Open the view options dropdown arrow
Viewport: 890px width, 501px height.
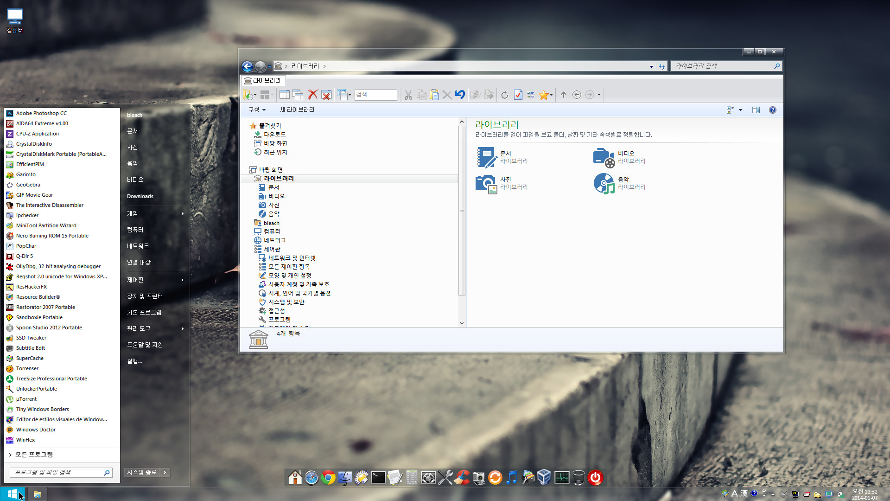pyautogui.click(x=740, y=110)
